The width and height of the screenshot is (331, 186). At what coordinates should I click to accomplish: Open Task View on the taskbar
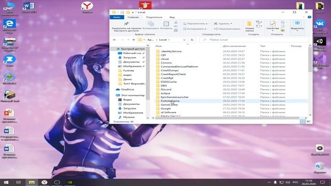19,182
